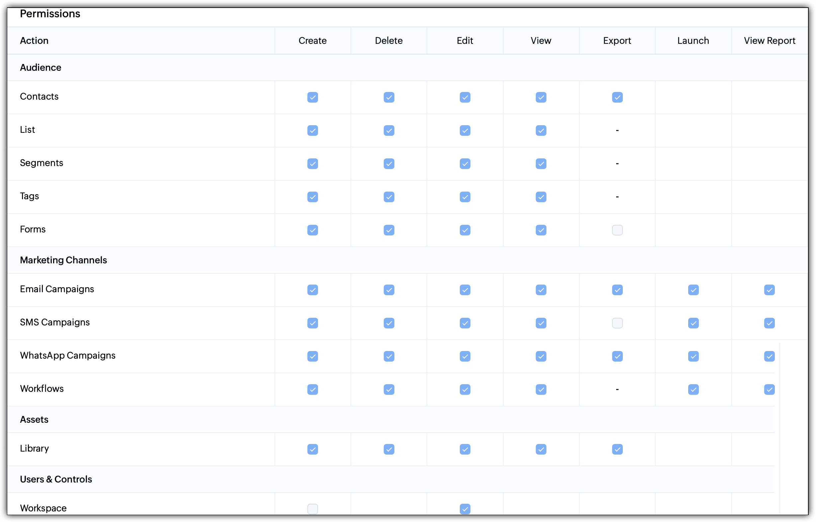This screenshot has height=522, width=816.
Task: Uncheck Email Campaigns View permission
Action: [541, 290]
